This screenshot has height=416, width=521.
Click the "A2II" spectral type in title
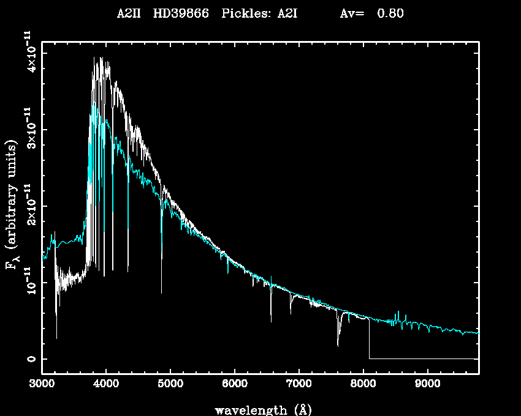pyautogui.click(x=127, y=13)
